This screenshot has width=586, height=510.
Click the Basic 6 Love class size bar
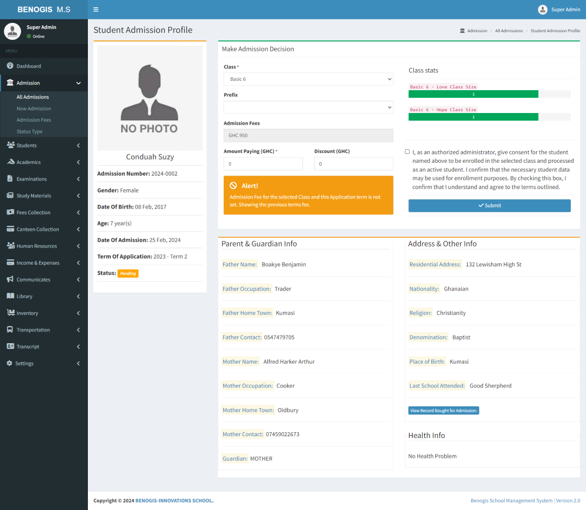473,94
